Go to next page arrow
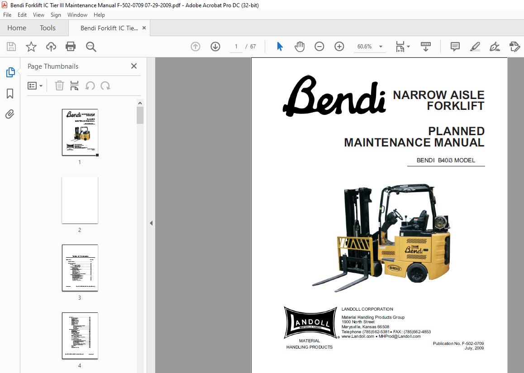 click(215, 47)
